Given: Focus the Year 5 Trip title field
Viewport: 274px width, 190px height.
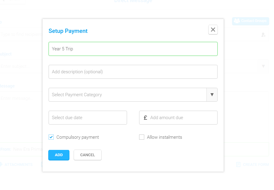Looking at the screenshot, I should (133, 49).
